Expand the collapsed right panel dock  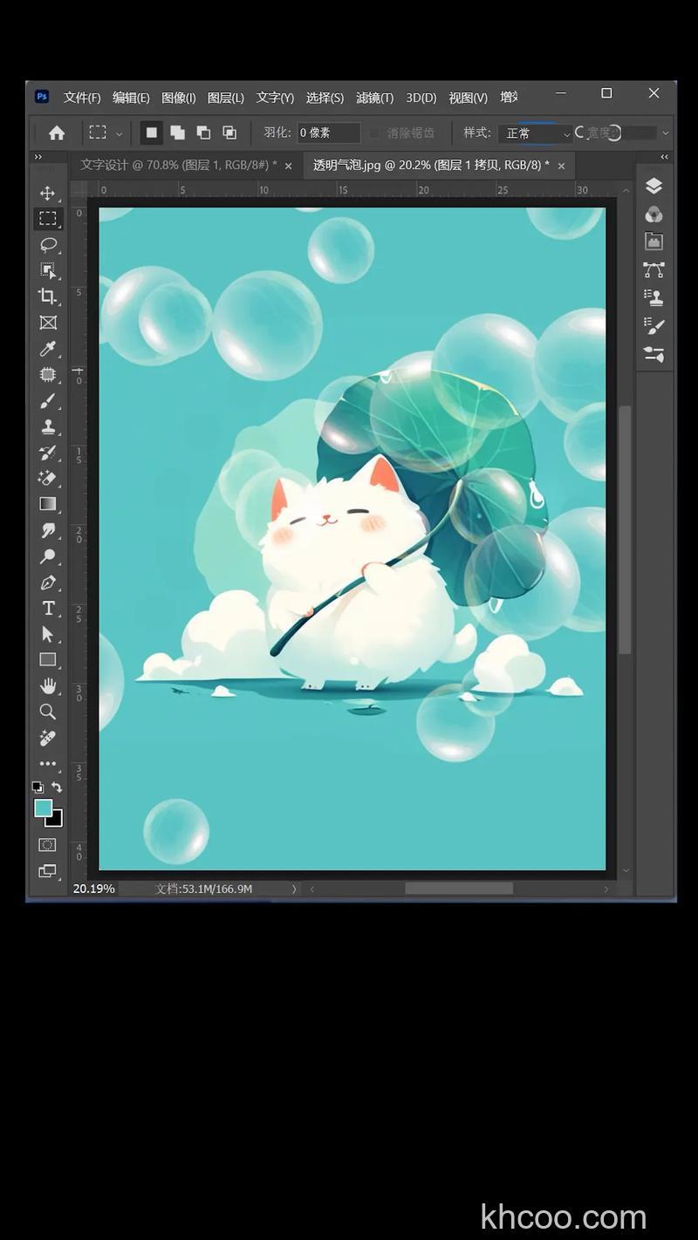tap(664, 157)
